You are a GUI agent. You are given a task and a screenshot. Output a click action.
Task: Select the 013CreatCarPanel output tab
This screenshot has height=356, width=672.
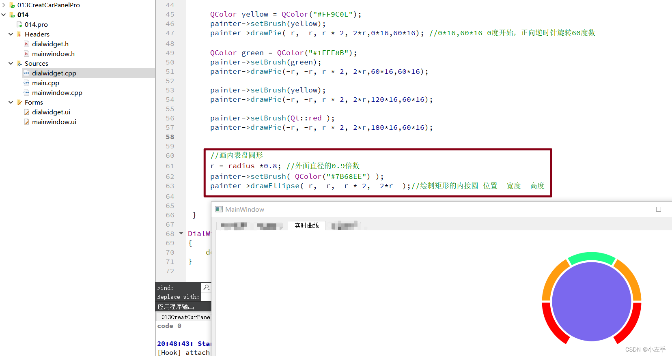[185, 317]
